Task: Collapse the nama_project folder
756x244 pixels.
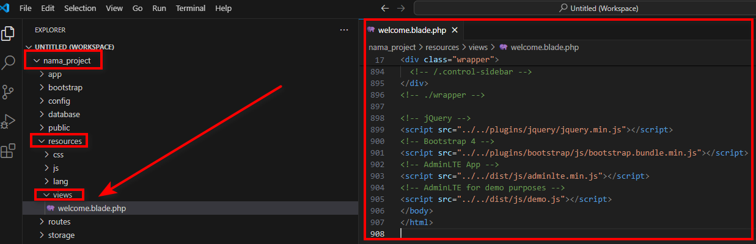Action: [191, 61]
